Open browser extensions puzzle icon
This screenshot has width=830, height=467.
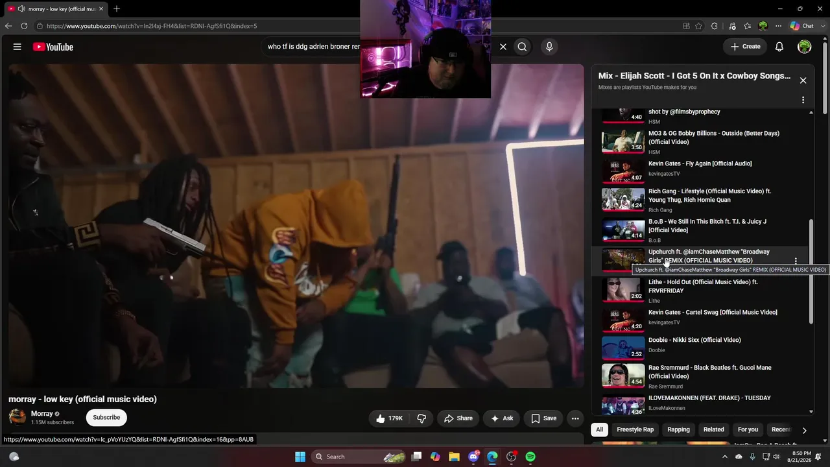coord(715,26)
